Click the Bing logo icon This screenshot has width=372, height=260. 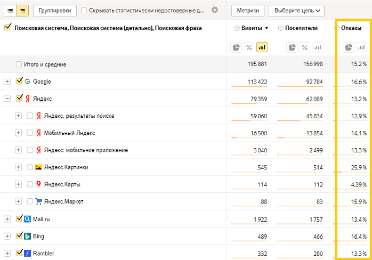(x=28, y=236)
